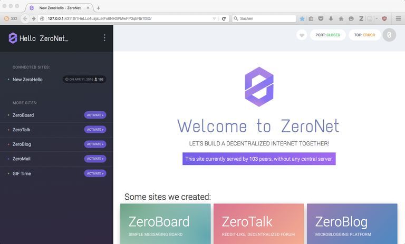The width and height of the screenshot is (405, 244).
Task: Click the MORE SITES label
Action: tap(25, 103)
